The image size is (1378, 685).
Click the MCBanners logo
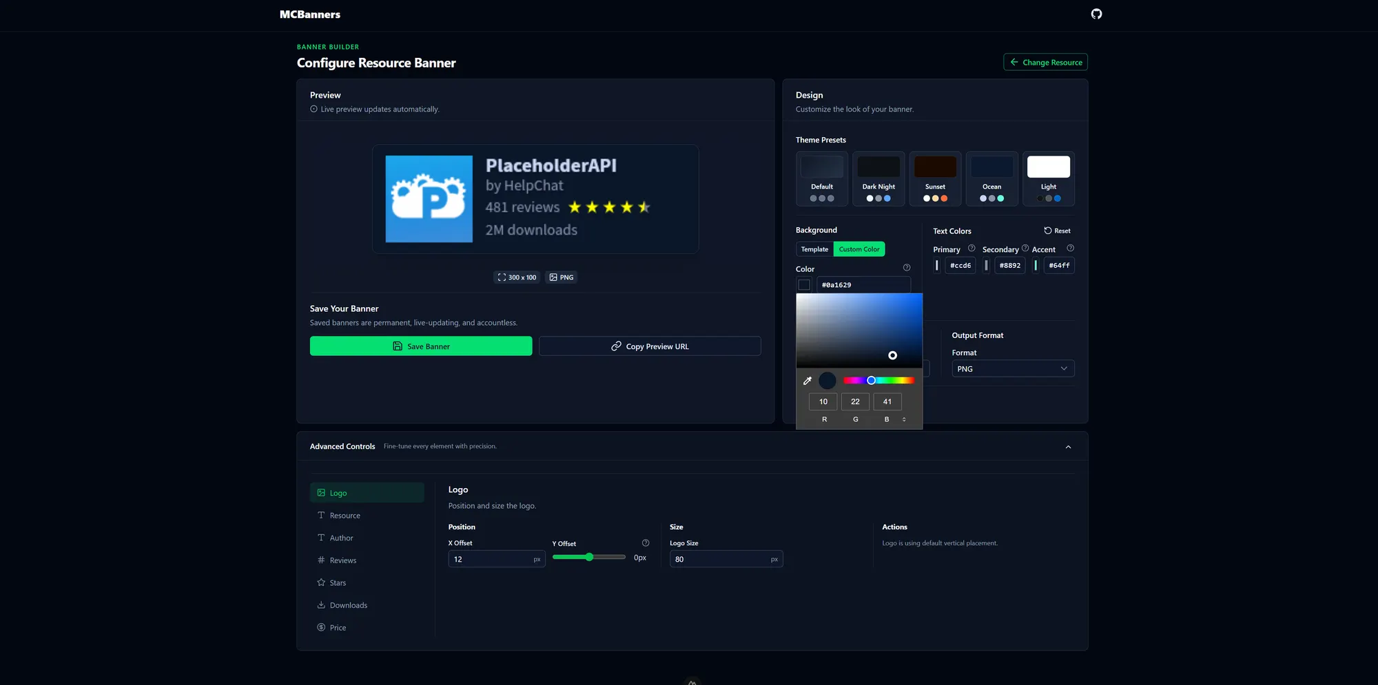point(310,14)
